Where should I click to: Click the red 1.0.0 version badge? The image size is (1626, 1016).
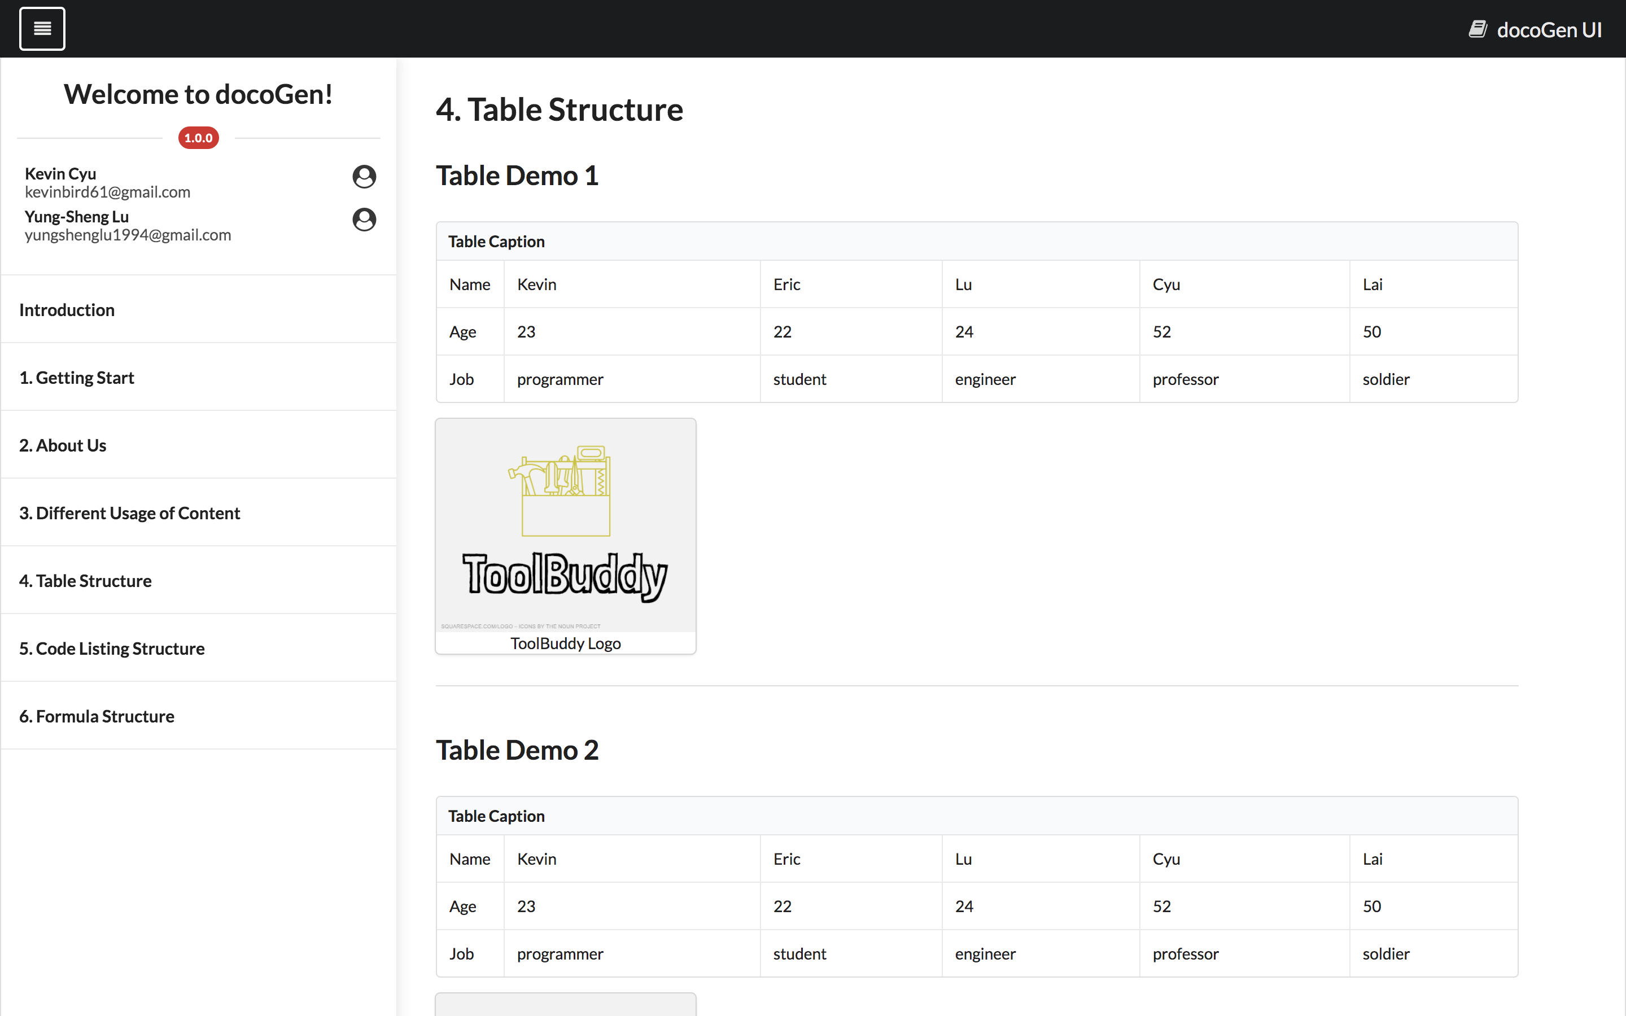pyautogui.click(x=198, y=138)
